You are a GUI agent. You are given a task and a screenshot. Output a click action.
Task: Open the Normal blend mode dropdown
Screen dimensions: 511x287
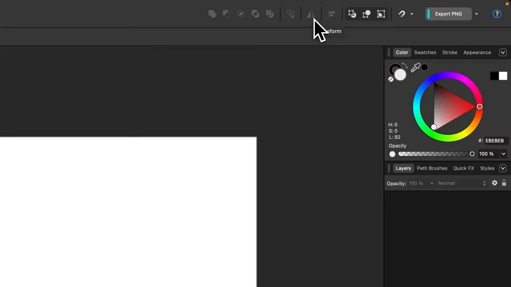(x=462, y=183)
